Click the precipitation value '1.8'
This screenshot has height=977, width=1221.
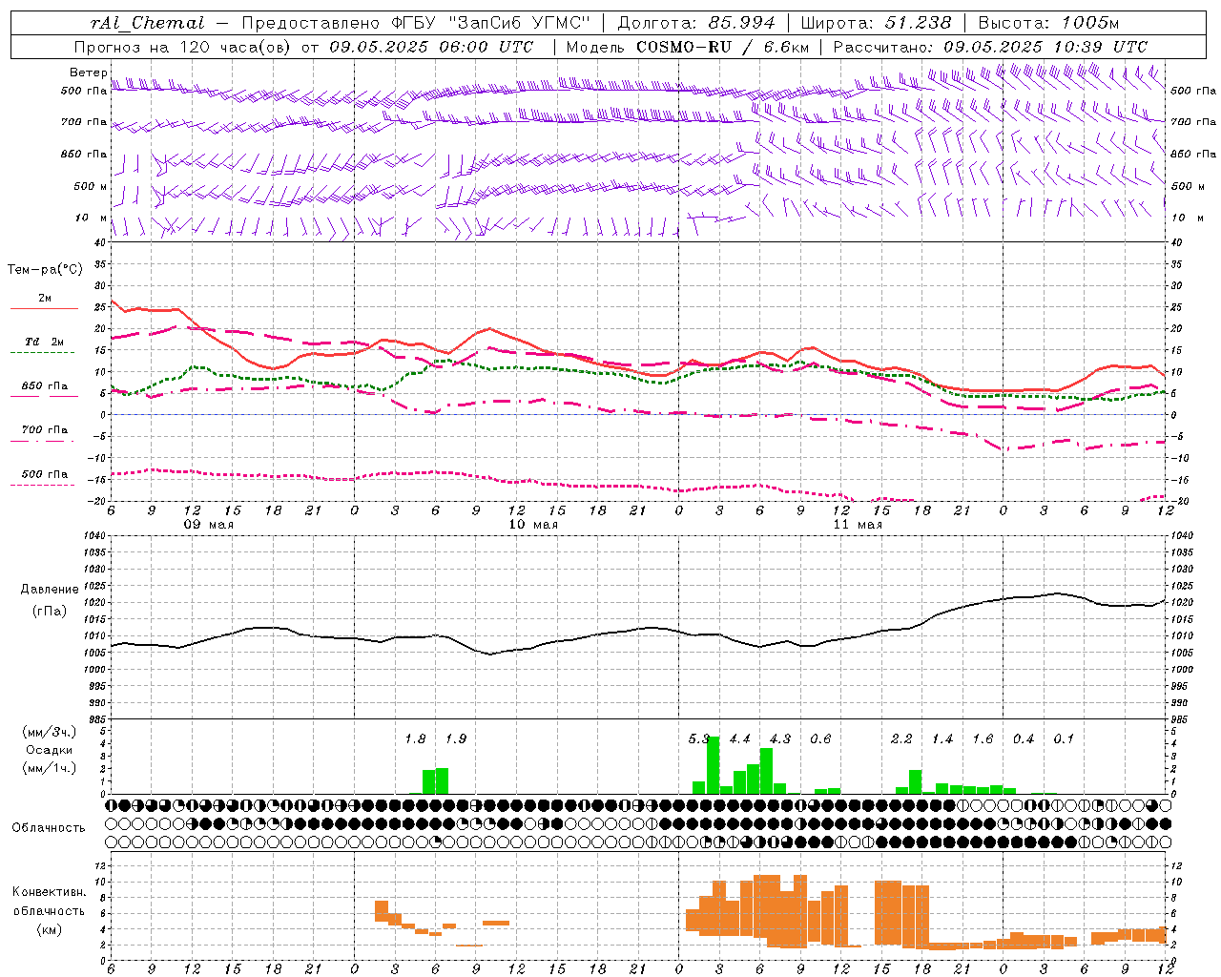click(x=415, y=738)
